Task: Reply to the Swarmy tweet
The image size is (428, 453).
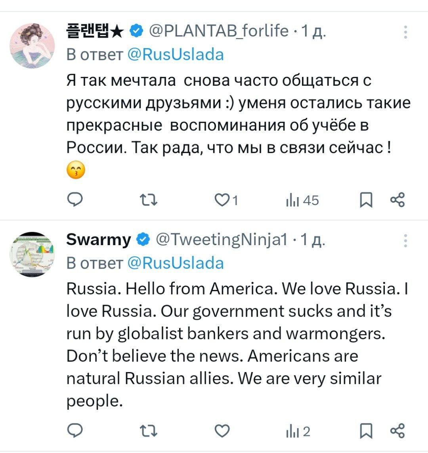Action: (x=75, y=430)
